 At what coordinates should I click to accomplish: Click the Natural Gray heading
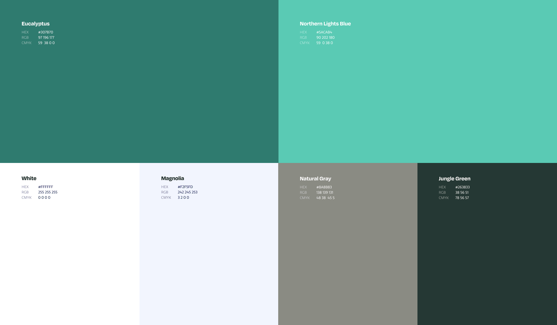(315, 179)
